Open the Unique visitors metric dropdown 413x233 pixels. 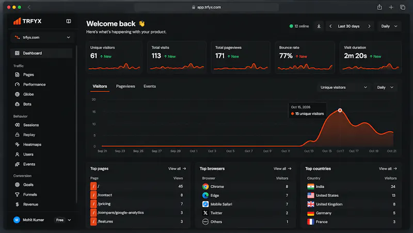pos(344,87)
